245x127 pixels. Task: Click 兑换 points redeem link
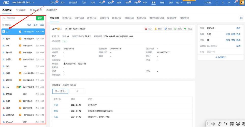(x=233, y=40)
